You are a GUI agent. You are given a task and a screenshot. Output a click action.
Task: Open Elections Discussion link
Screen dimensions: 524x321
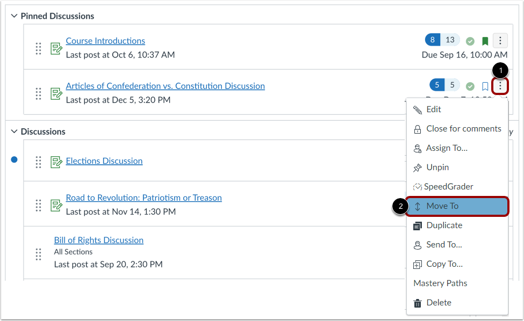[x=104, y=161]
